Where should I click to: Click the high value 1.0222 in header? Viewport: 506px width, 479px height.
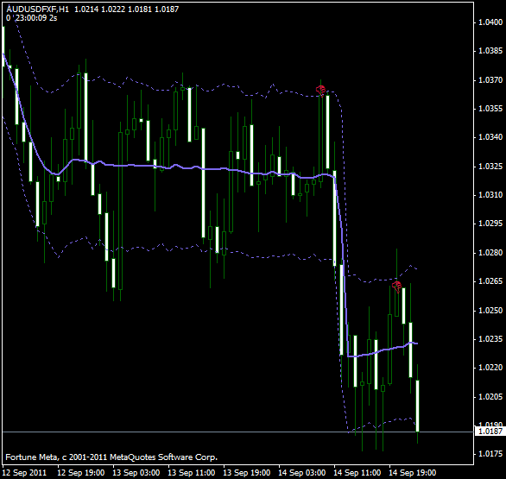[113, 9]
